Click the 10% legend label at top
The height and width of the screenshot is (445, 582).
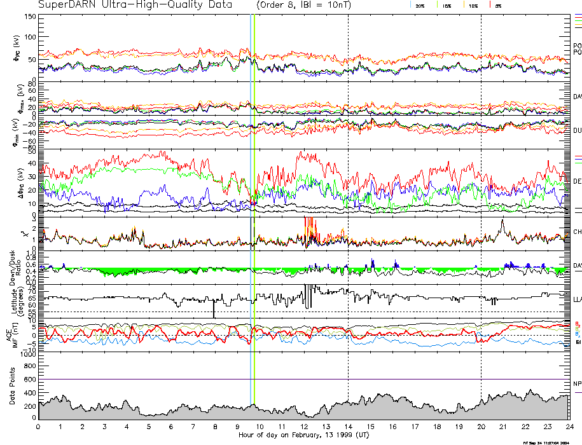tap(473, 5)
